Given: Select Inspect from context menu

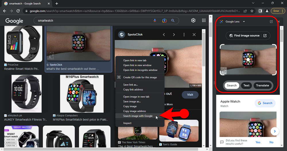Looking at the screenshot, I should (140, 123).
